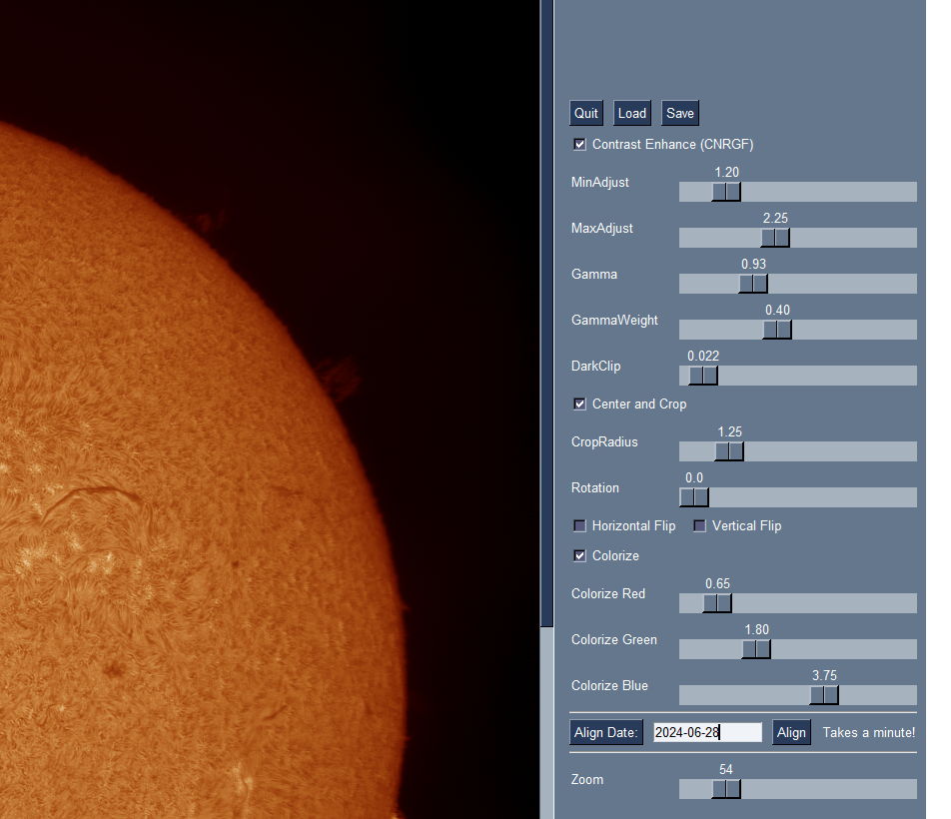Click the 'GammaWeight' label
The image size is (951, 819).
pyautogui.click(x=614, y=320)
